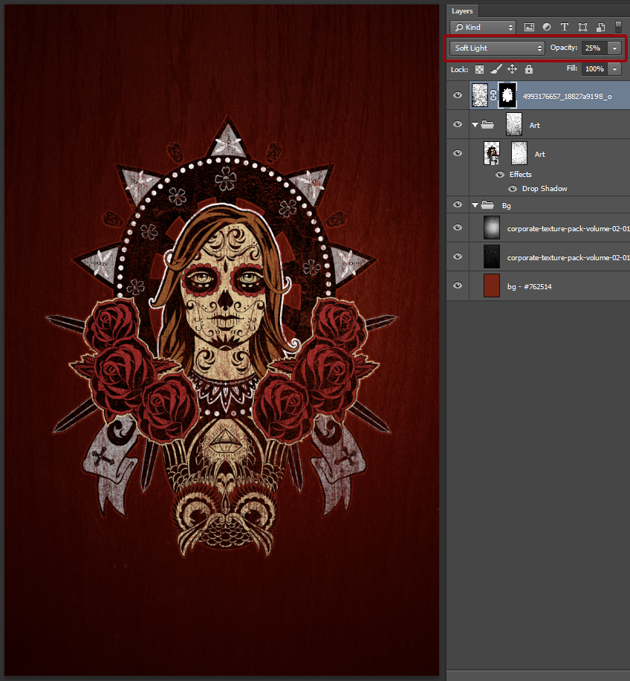Screen dimensions: 630x681
Task: Hide the Art layer inside the group
Action: [458, 153]
